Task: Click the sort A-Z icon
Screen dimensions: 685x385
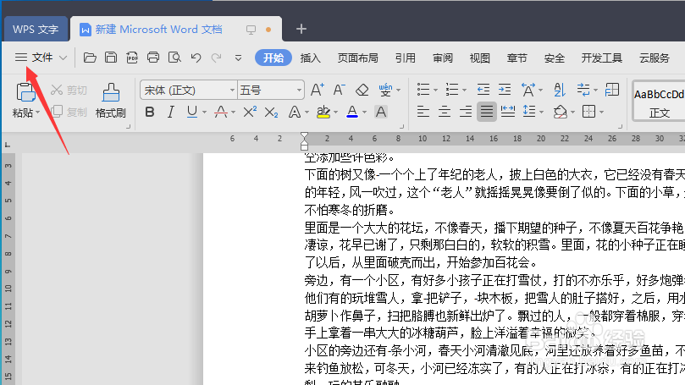Action: coord(560,90)
